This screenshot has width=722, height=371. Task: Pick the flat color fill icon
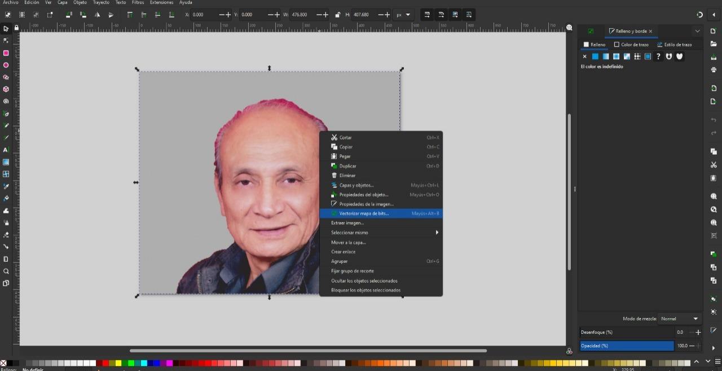pos(595,56)
